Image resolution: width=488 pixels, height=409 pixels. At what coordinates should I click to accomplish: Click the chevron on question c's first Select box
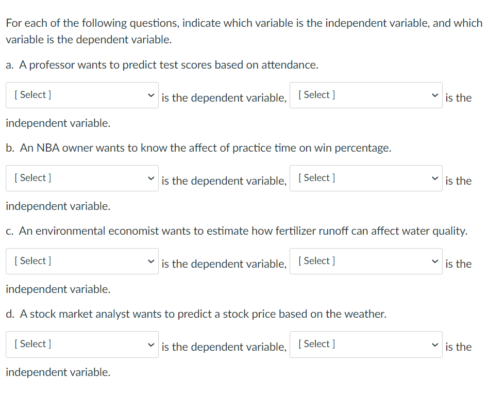click(151, 261)
